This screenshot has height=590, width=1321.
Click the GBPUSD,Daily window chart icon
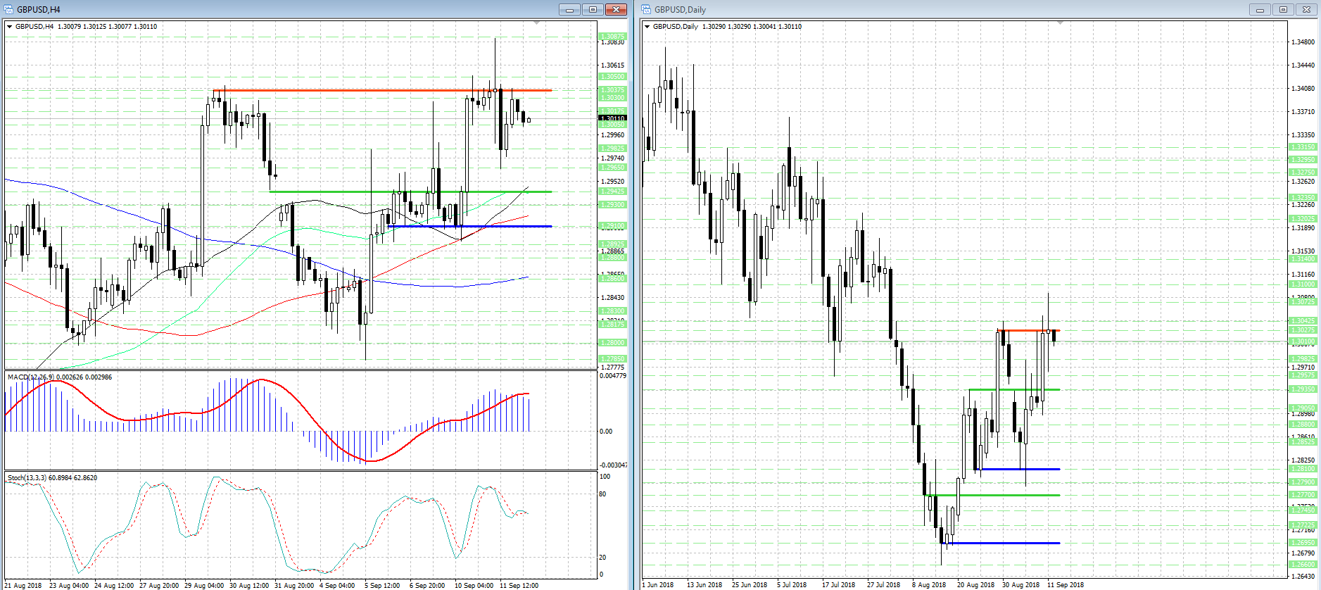click(646, 9)
